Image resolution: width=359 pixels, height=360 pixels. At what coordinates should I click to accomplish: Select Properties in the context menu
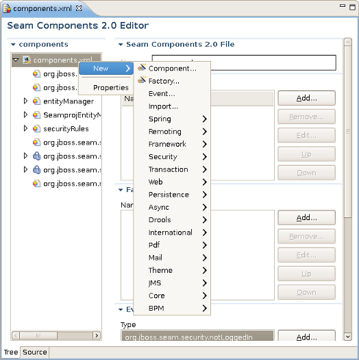pos(106,88)
